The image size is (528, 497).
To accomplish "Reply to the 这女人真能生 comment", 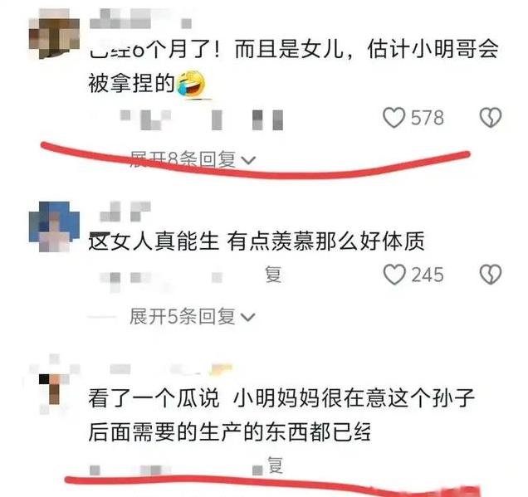I will pos(273,275).
